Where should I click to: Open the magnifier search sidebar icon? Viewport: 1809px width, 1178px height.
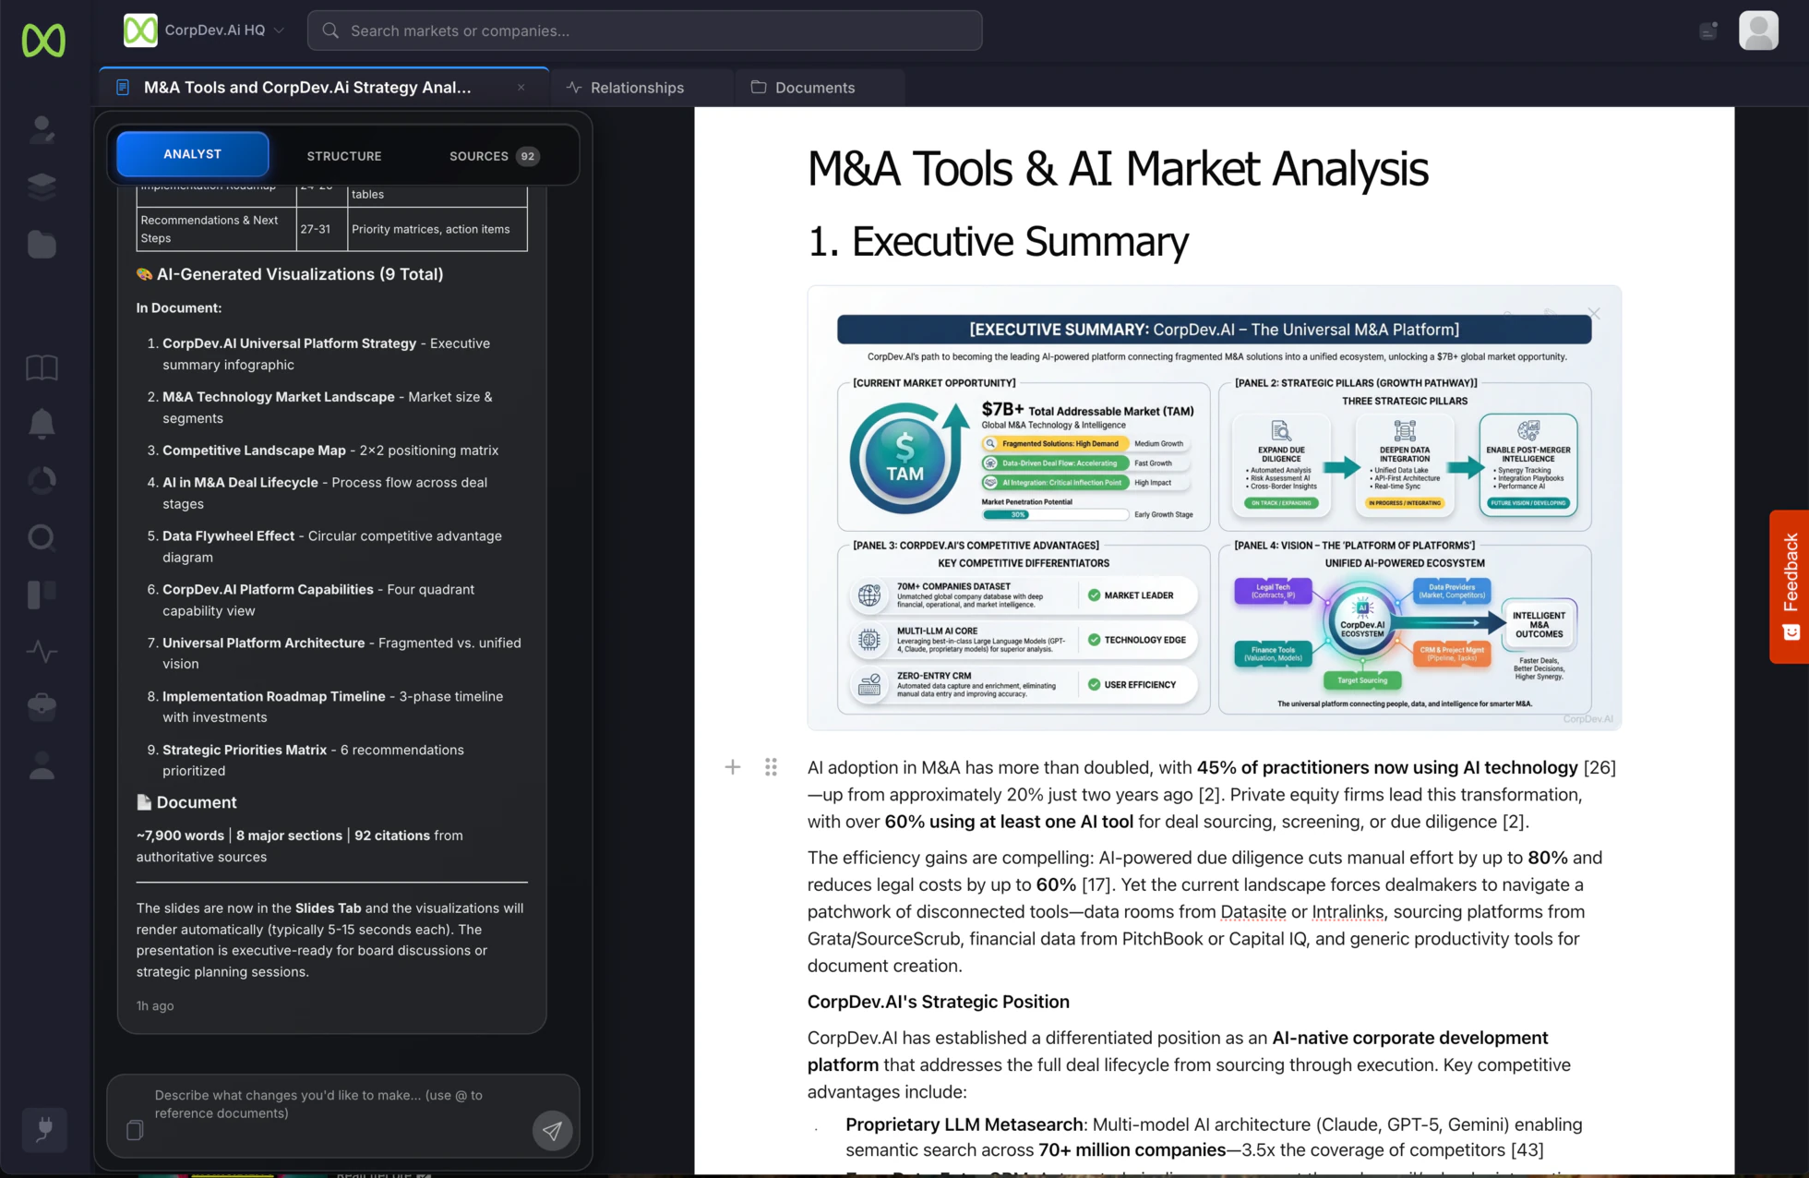[42, 537]
